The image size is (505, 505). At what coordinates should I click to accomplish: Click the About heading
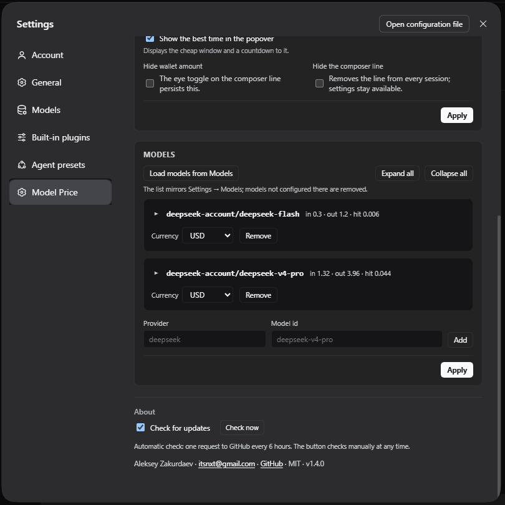pyautogui.click(x=144, y=412)
